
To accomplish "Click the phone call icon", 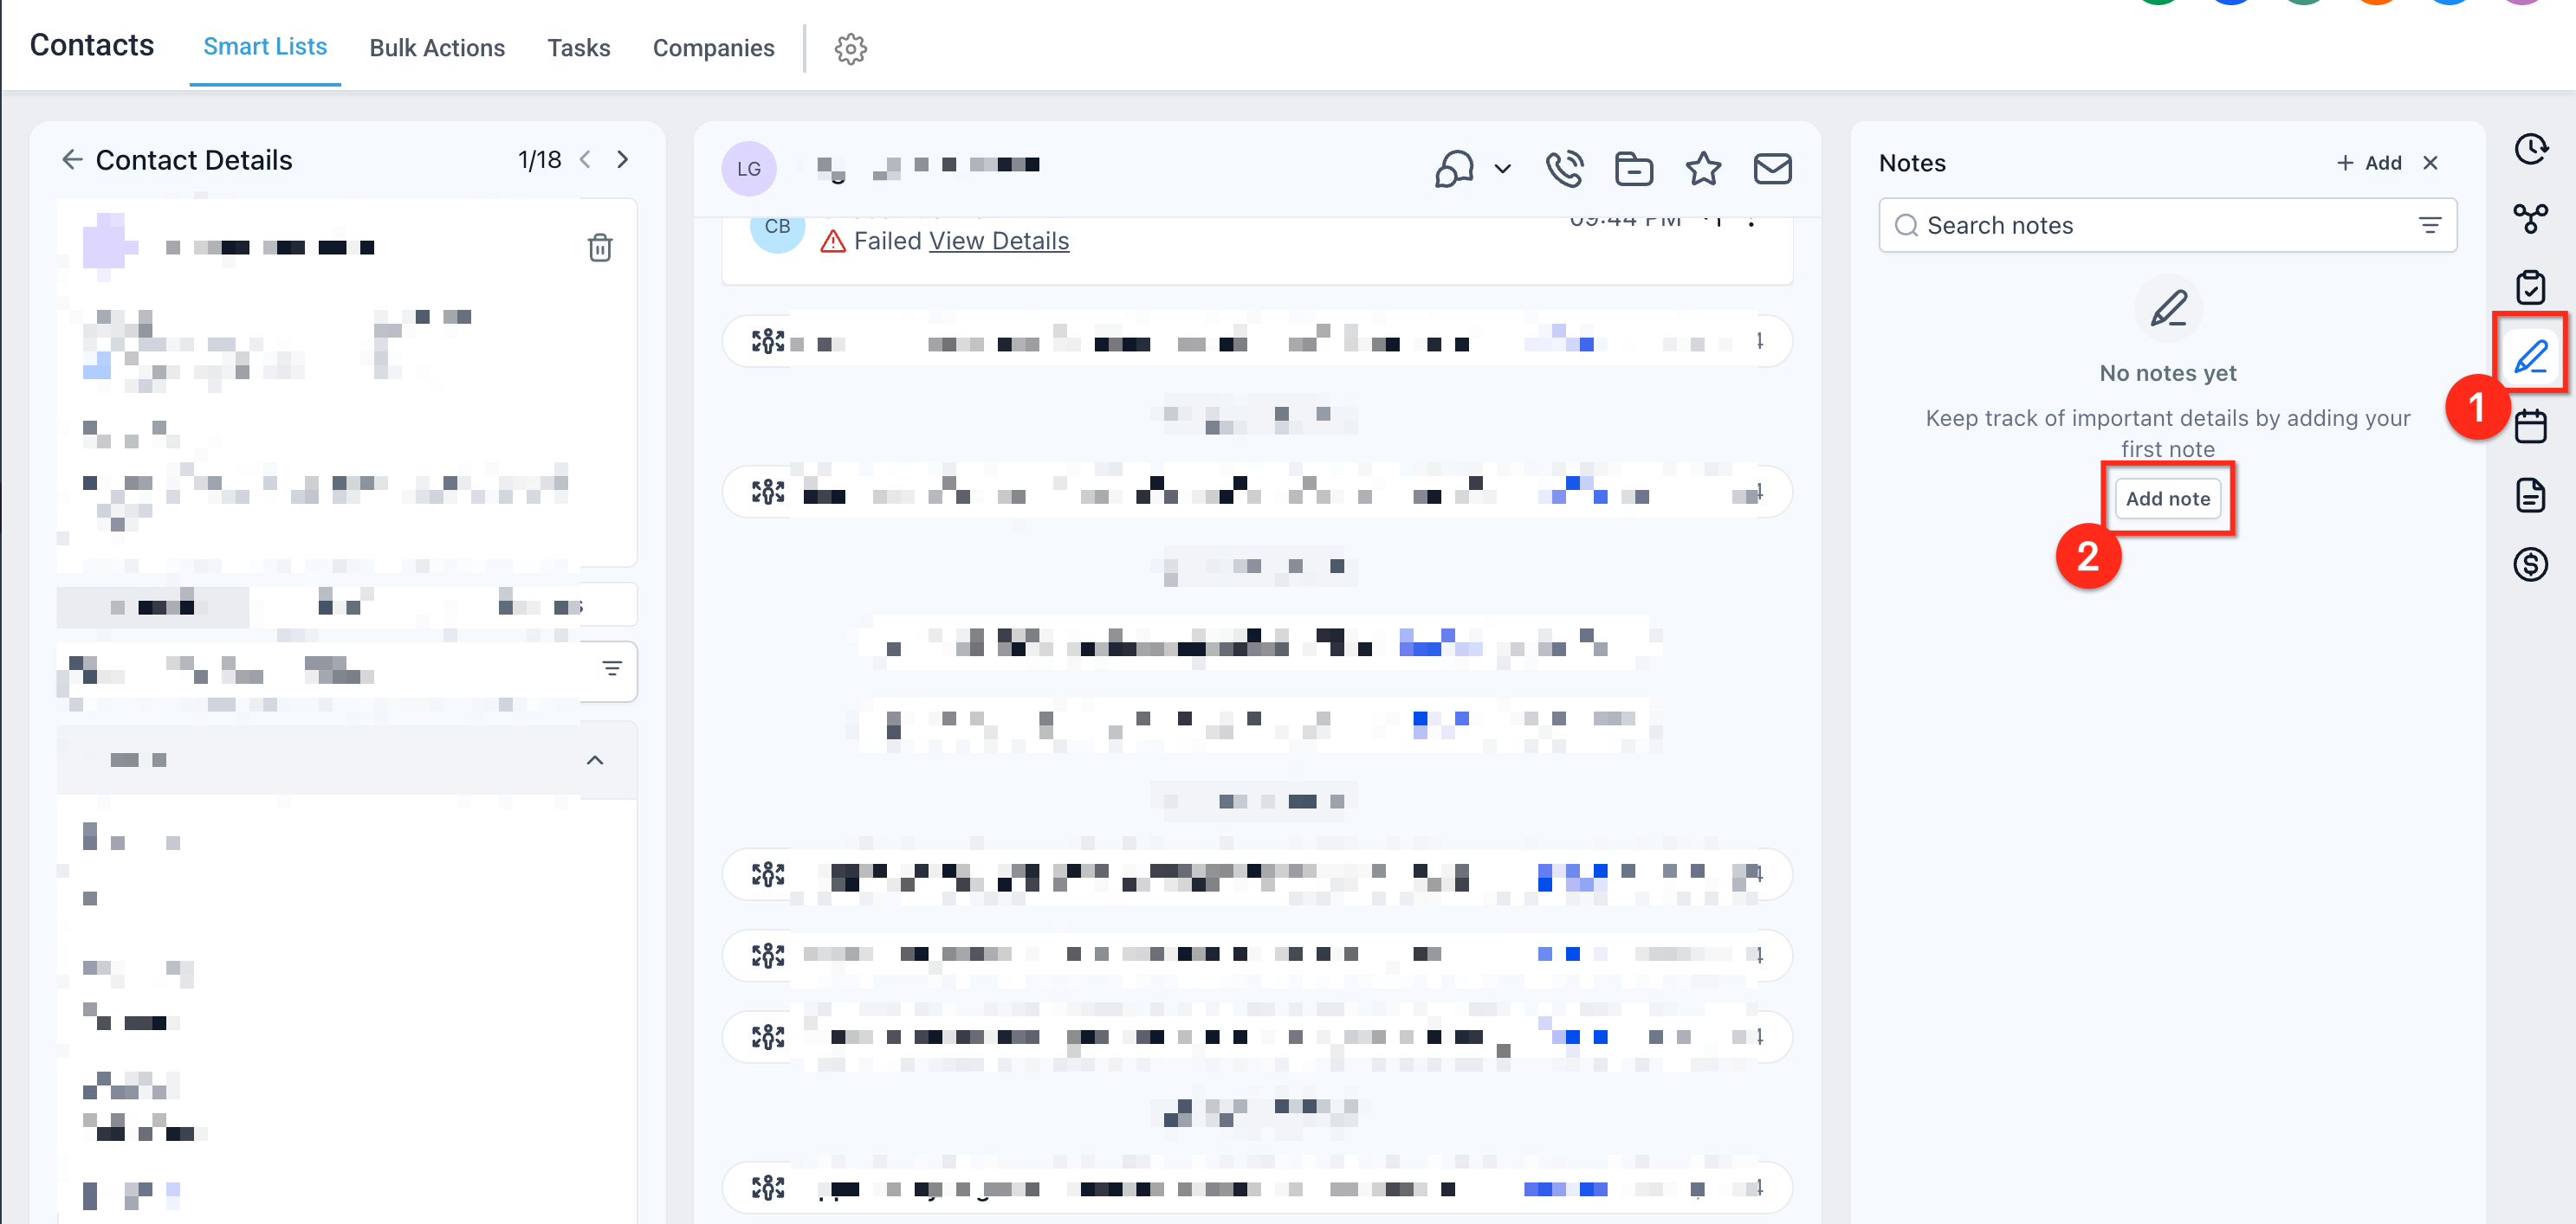I will 1564,169.
